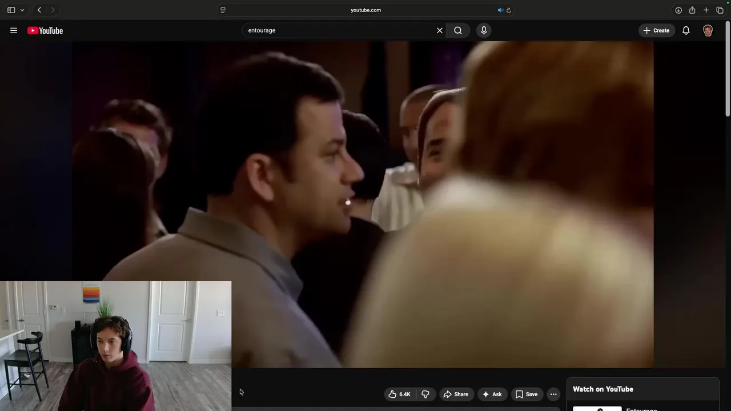The height and width of the screenshot is (411, 731).
Task: Go to the YouTube home logo
Action: (x=45, y=30)
